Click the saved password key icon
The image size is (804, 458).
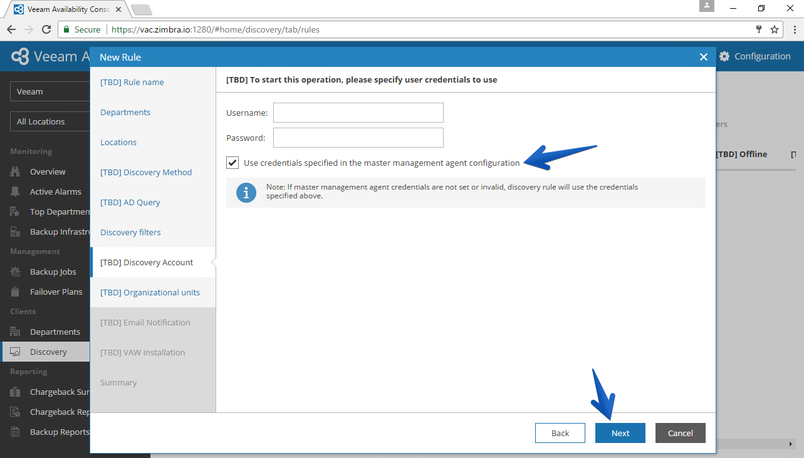(759, 29)
